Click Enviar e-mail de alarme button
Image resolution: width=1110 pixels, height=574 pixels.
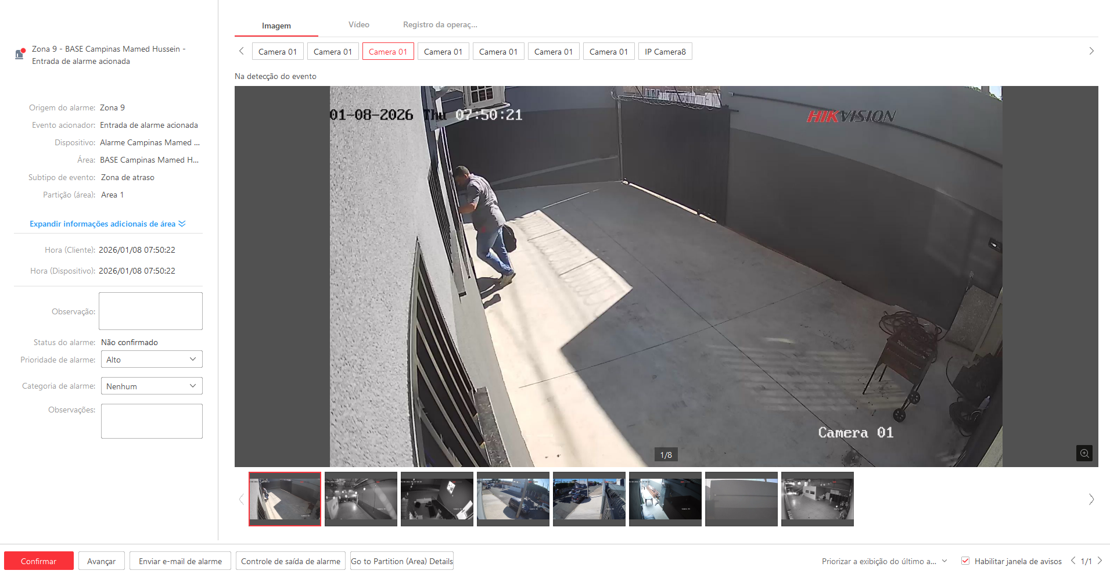point(180,561)
